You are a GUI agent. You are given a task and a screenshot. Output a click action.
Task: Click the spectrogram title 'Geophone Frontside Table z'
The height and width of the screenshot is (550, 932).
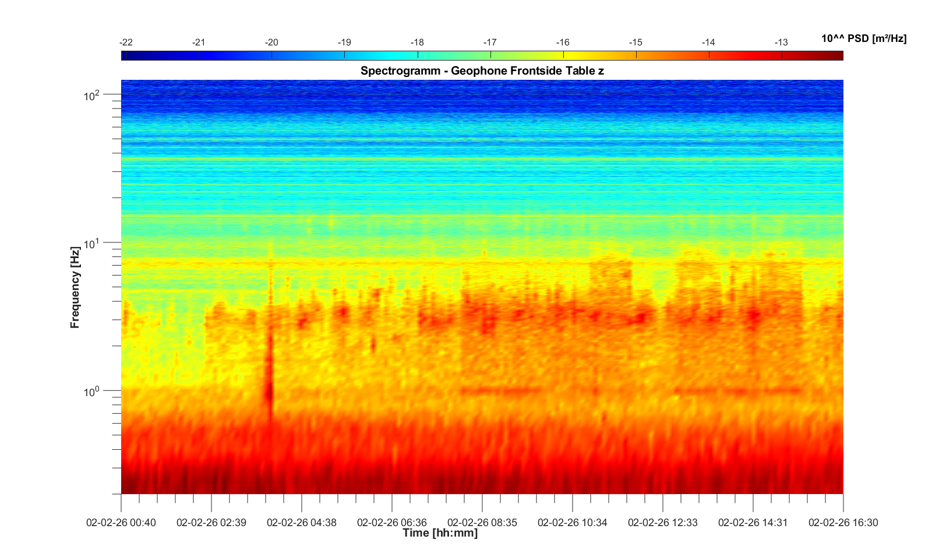pyautogui.click(x=482, y=71)
